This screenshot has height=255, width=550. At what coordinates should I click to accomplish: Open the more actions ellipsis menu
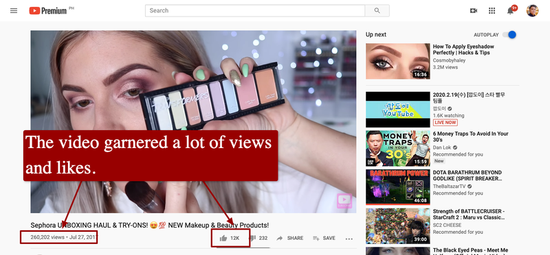coord(349,239)
